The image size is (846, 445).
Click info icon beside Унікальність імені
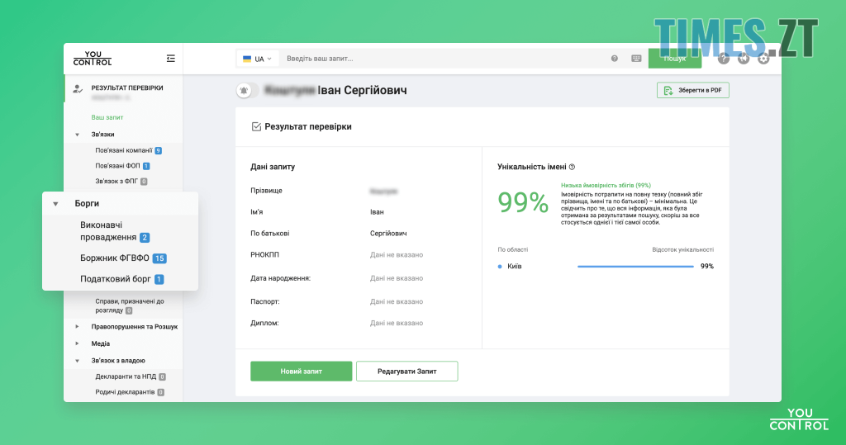(x=572, y=167)
